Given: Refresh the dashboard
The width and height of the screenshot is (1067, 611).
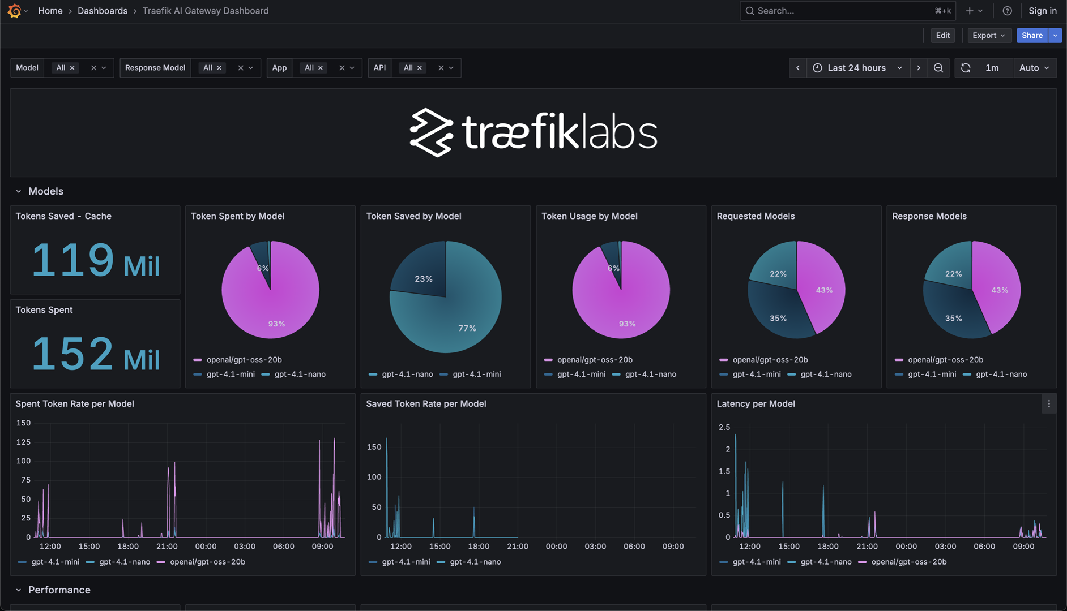Looking at the screenshot, I should click(x=966, y=68).
